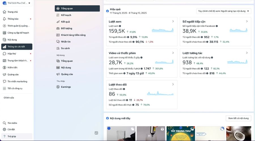Viewport: 255px width, 141px height.
Task: Open the Nội dung sidebar icon
Action: (4, 40)
